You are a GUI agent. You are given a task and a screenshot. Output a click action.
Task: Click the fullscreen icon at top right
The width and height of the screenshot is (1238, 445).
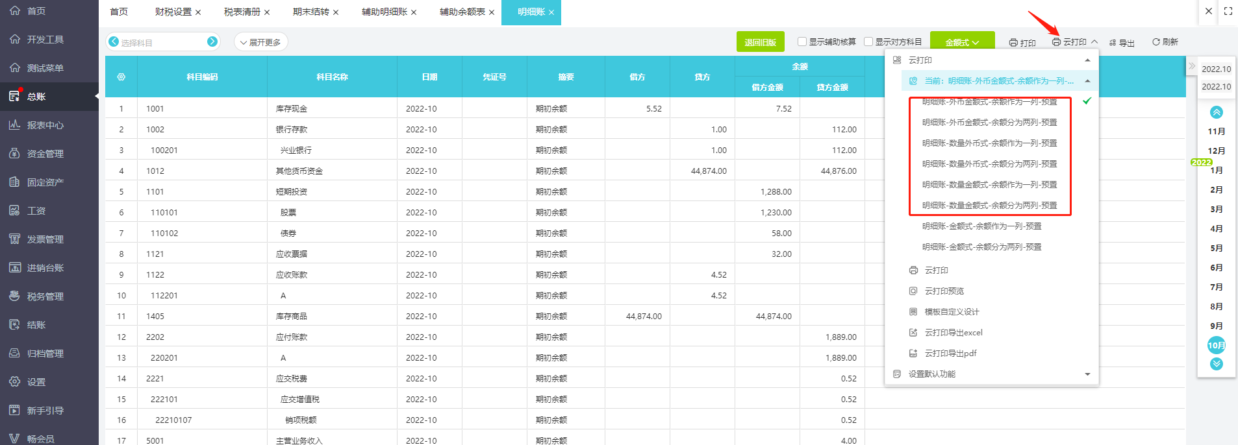1228,11
